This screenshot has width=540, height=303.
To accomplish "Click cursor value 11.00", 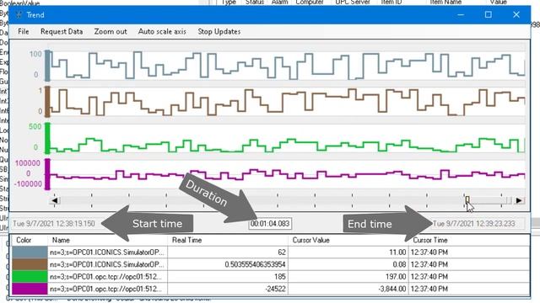I will pyautogui.click(x=397, y=252).
